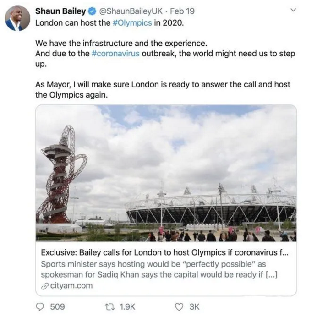Open the cityam.com source link
Image resolution: width=317 pixels, height=322 pixels.
pyautogui.click(x=71, y=286)
